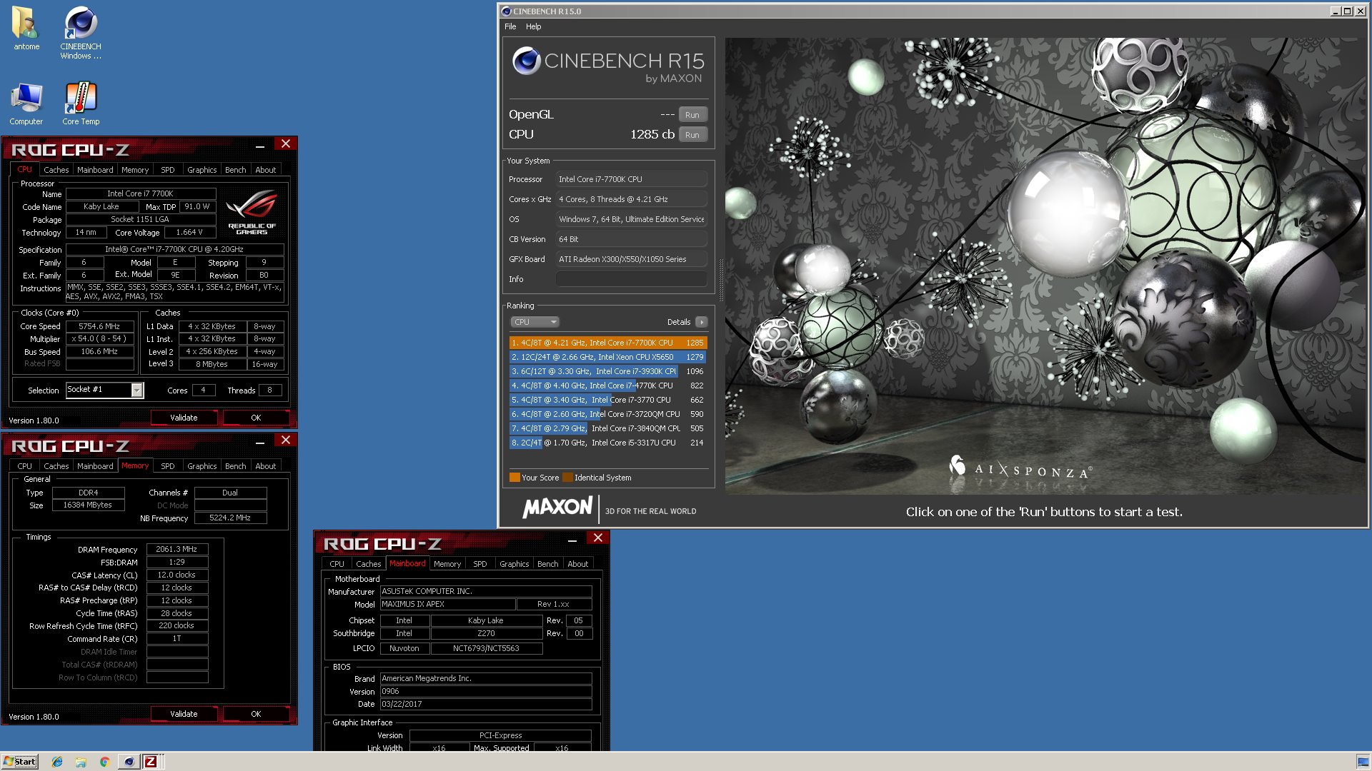This screenshot has height=771, width=1372.
Task: Select rank 8 i5-3317U row
Action: coord(608,443)
